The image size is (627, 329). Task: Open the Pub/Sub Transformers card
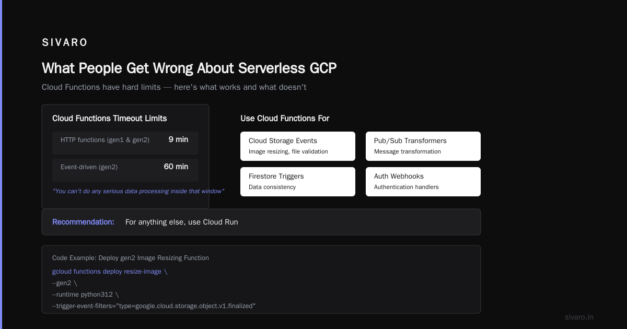point(423,146)
